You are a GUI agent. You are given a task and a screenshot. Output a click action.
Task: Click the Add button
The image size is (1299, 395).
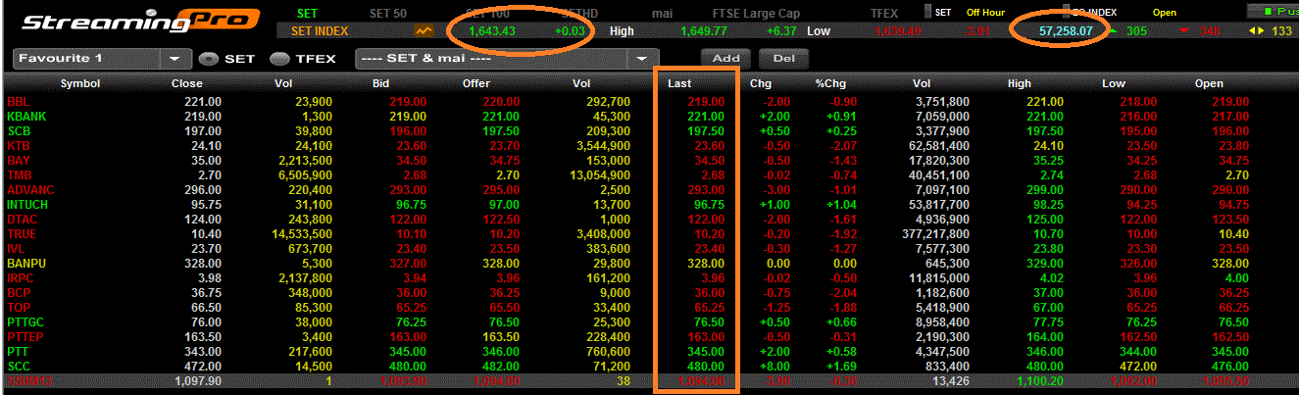[x=725, y=58]
